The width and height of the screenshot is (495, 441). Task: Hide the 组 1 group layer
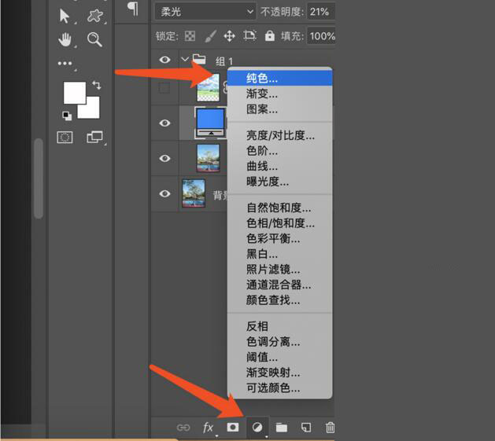point(165,60)
